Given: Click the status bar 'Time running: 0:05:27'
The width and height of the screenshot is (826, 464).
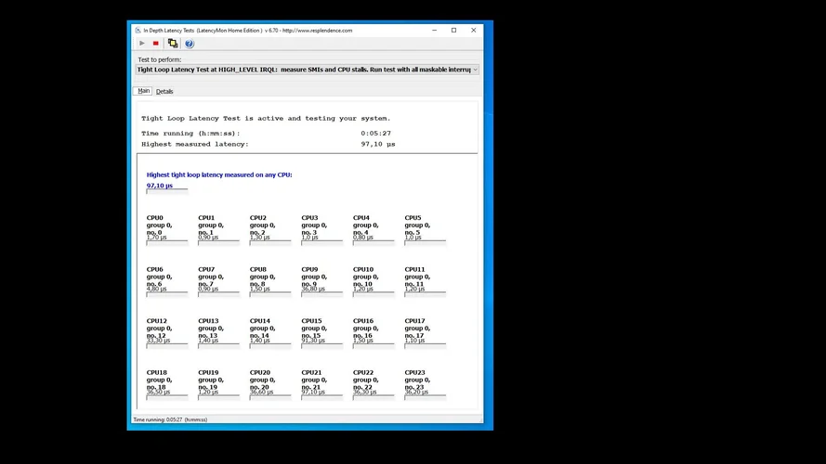Looking at the screenshot, I should pyautogui.click(x=170, y=419).
